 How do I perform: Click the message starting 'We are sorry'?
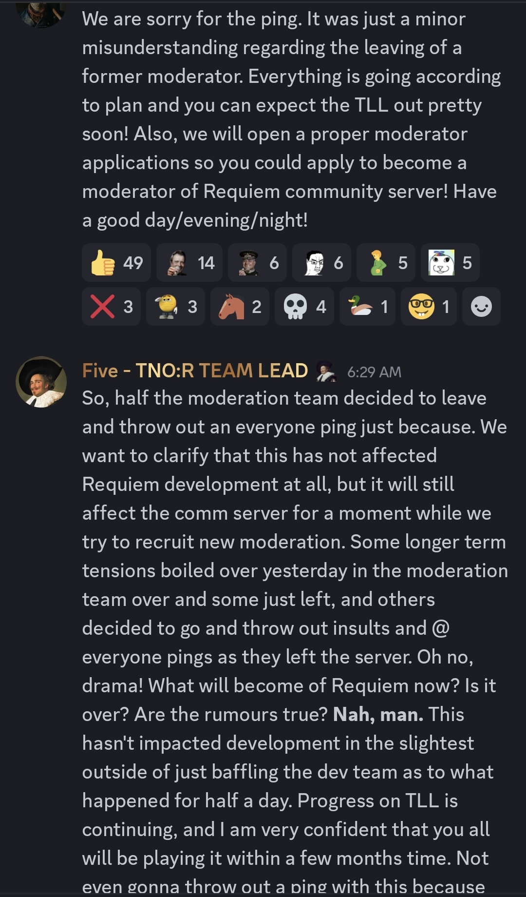[x=292, y=119]
